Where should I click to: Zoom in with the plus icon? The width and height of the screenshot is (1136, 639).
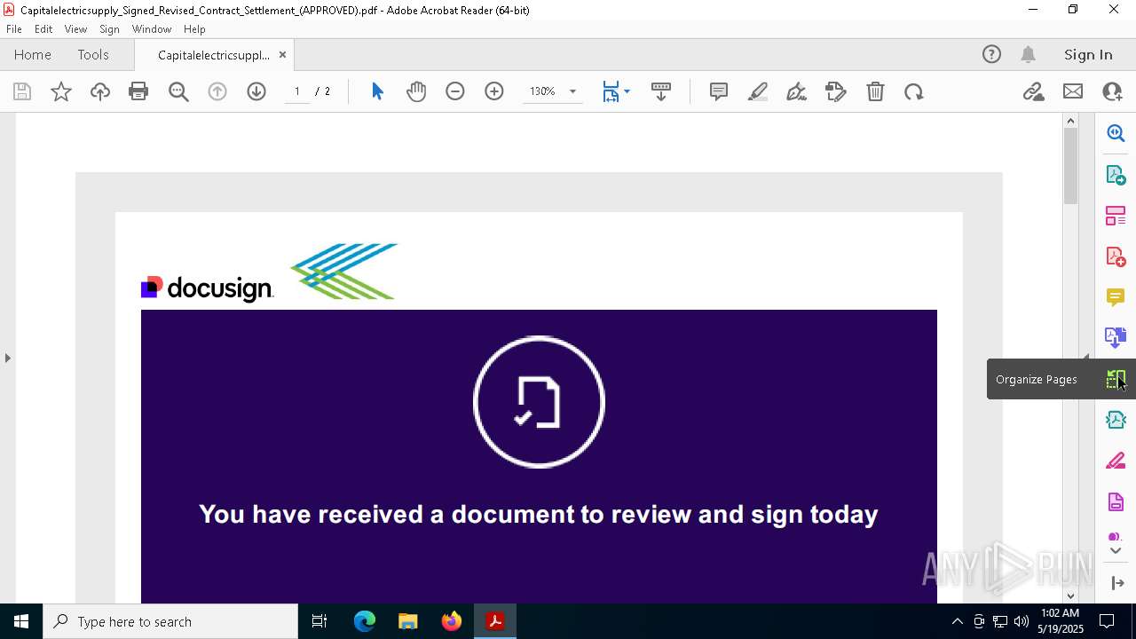coord(494,91)
